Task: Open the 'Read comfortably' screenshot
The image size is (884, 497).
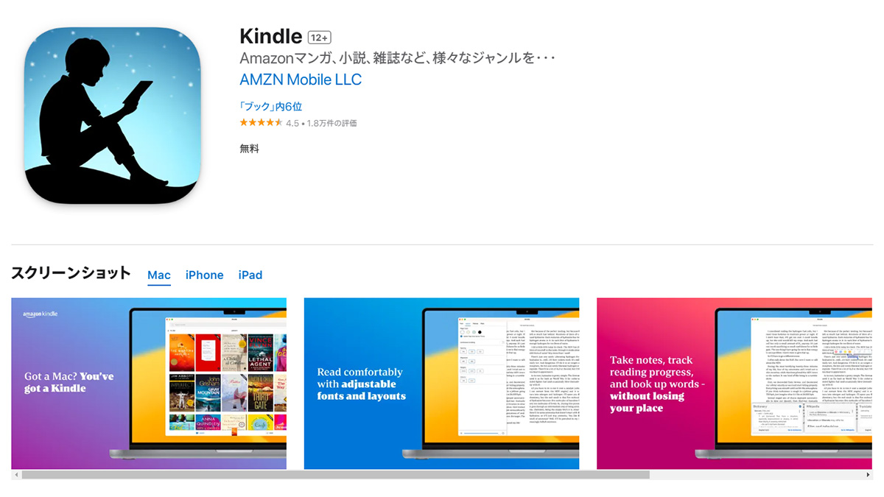Action: tap(441, 384)
